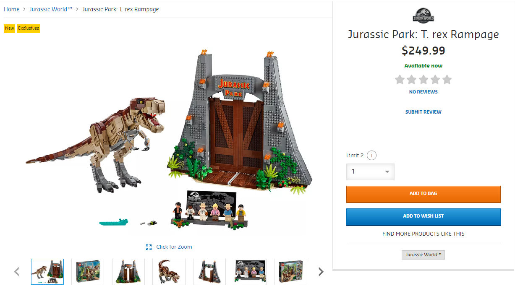Rate product with first star

[400, 79]
